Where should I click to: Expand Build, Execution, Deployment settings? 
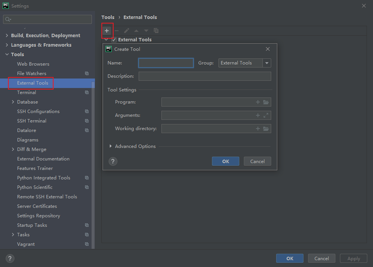coord(7,36)
